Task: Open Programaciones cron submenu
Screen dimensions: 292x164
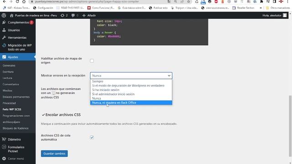Action: [16, 116]
